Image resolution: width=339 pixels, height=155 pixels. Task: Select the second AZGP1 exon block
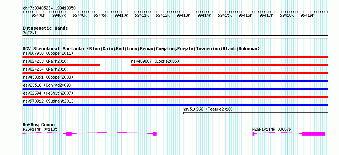pos(155,134)
